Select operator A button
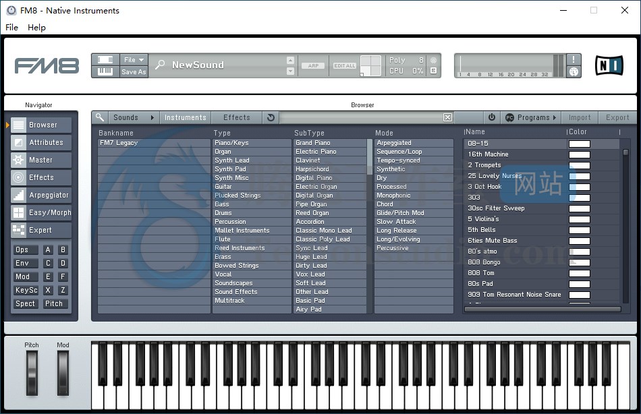The image size is (641, 414). (x=48, y=249)
